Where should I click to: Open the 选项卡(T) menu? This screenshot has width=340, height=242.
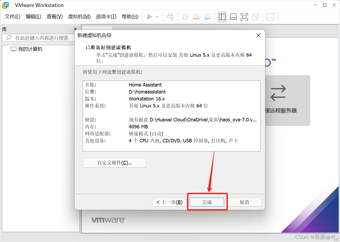pos(106,17)
